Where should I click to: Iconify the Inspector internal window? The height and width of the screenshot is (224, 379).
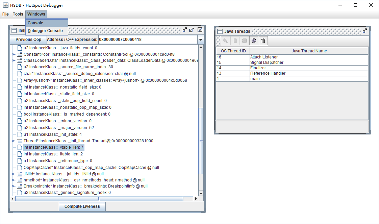(185, 30)
